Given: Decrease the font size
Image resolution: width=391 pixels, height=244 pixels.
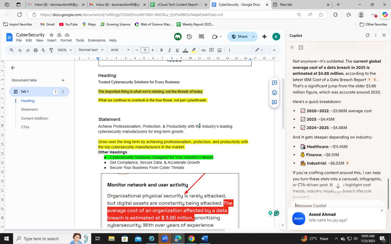Looking at the screenshot, I should pos(137,50).
